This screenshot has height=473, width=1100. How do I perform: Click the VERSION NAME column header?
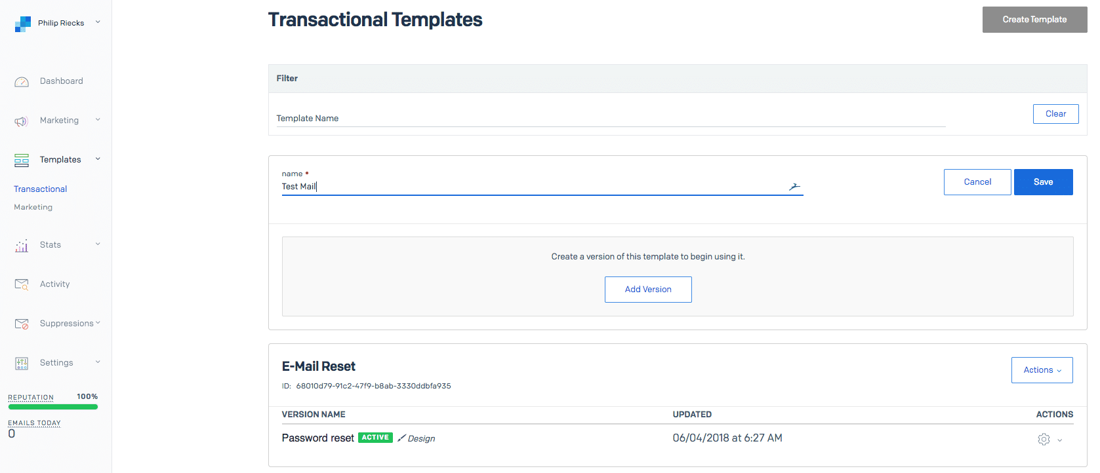click(314, 415)
